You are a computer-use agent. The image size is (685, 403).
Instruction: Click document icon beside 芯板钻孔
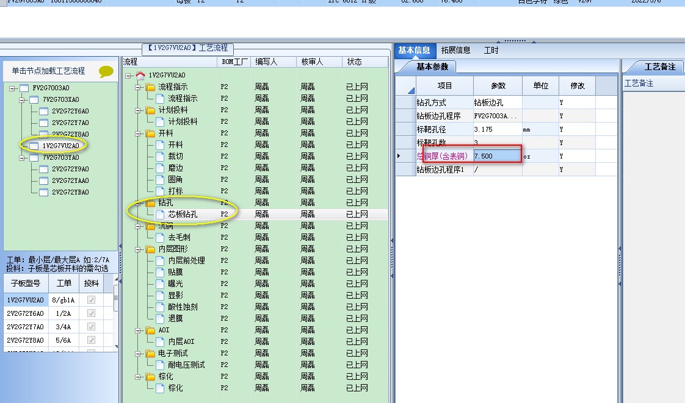[160, 214]
